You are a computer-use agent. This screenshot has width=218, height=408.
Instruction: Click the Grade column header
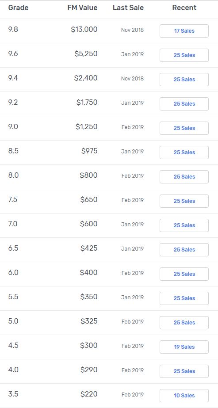click(x=18, y=8)
